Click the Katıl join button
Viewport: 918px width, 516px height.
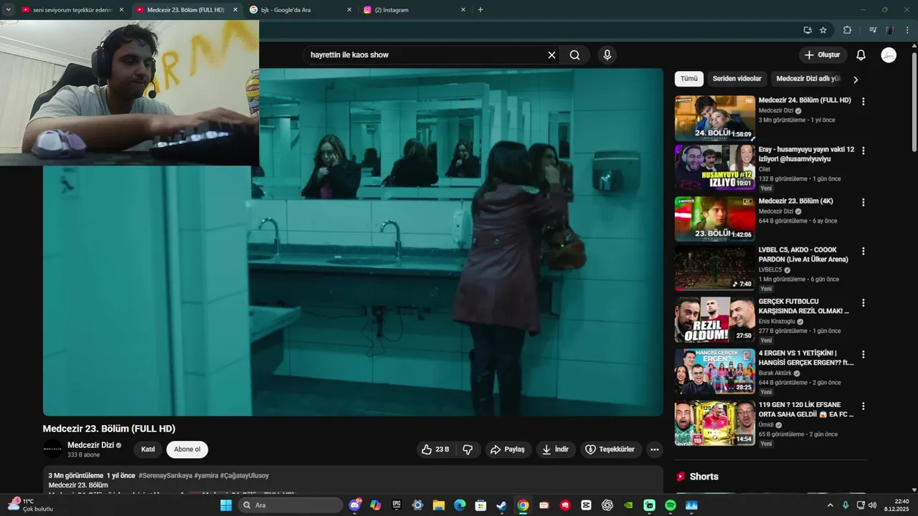pyautogui.click(x=148, y=449)
